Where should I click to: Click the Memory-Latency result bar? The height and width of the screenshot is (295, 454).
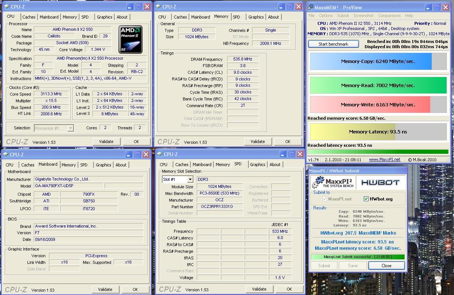coord(378,132)
